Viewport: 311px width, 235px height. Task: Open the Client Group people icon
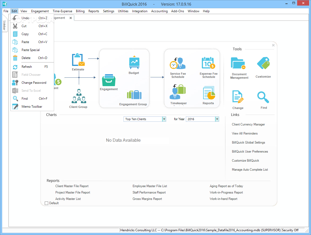tap(79, 96)
